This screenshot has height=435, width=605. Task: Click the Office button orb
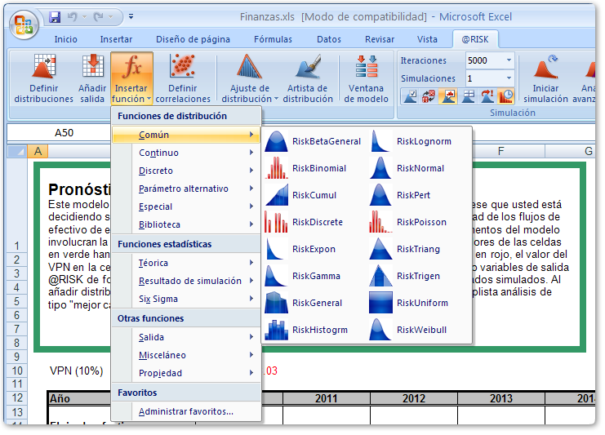coord(24,24)
